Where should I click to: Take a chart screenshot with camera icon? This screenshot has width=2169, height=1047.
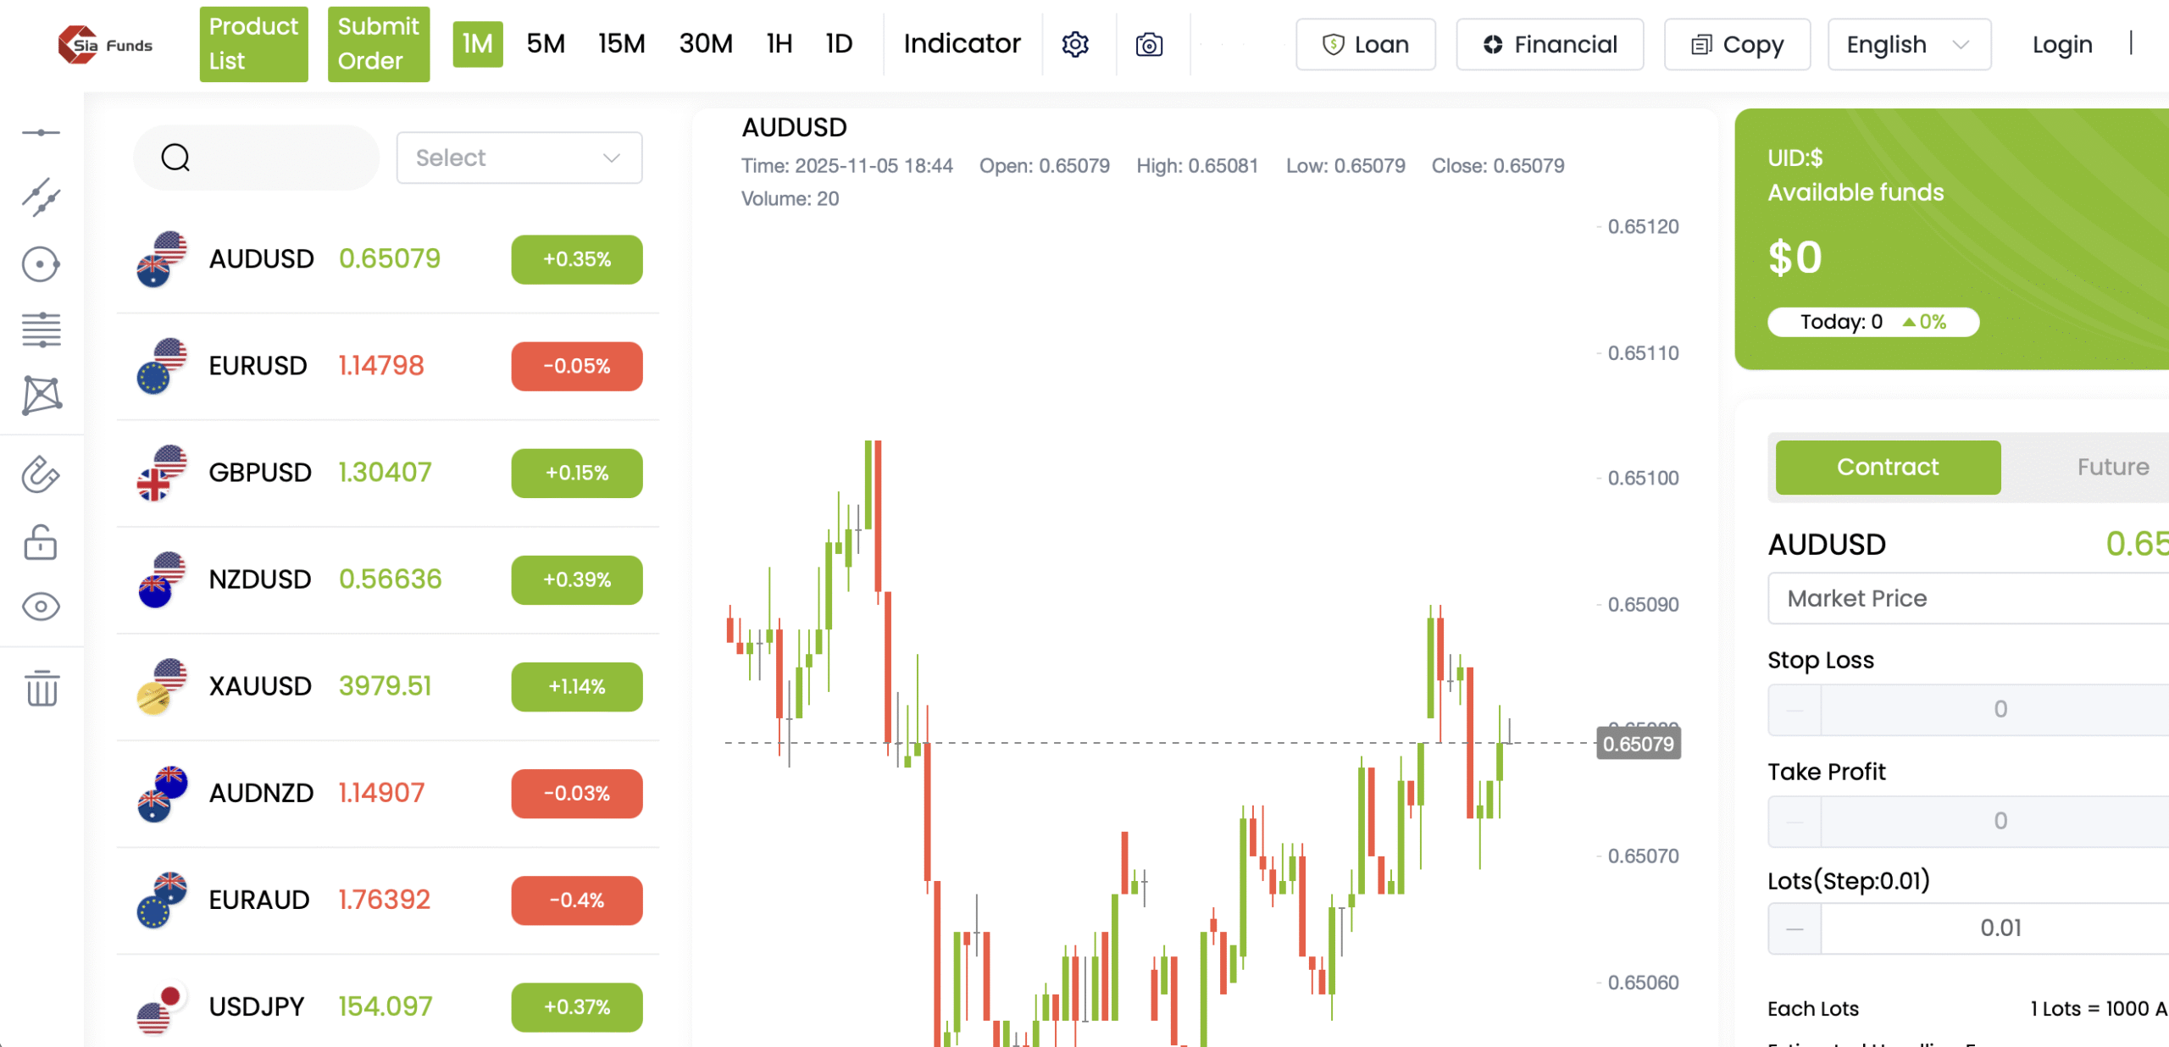click(1149, 44)
